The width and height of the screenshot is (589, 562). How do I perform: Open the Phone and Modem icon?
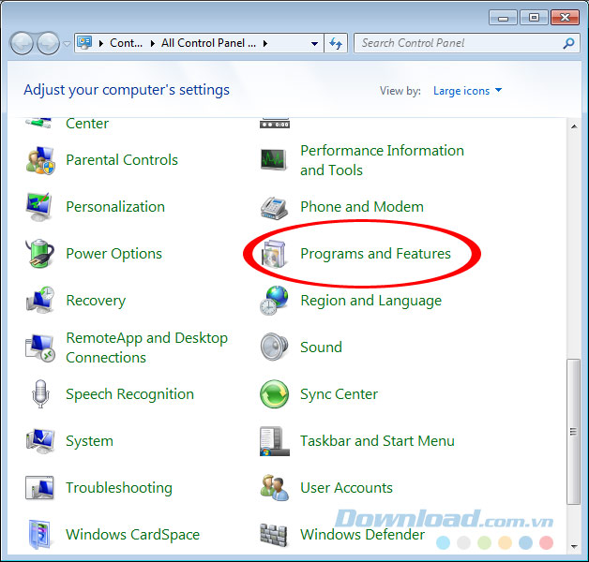coord(274,208)
